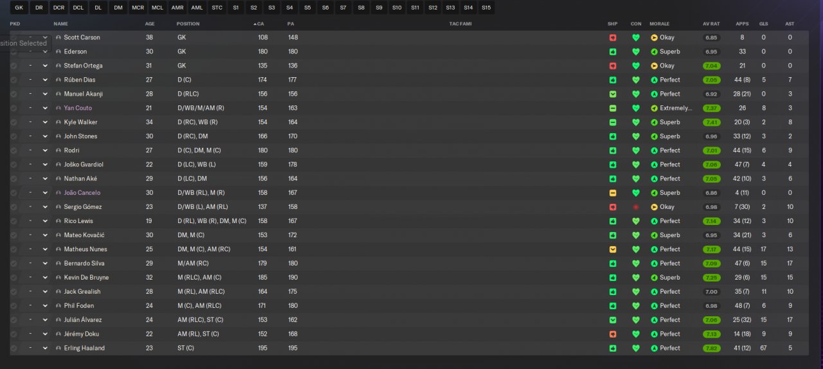Viewport: 823px width, 369px height.
Task: Click Mateo Kovačić's morale arrow icon
Action: 655,235
